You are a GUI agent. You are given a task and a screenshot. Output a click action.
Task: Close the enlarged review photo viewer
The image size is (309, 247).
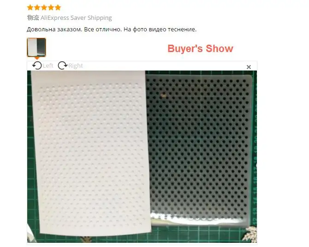[x=249, y=67]
